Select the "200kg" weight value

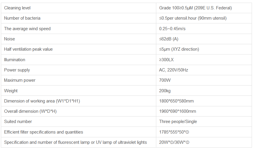165,91
